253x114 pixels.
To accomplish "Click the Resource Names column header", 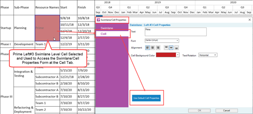I will tap(47, 7).
